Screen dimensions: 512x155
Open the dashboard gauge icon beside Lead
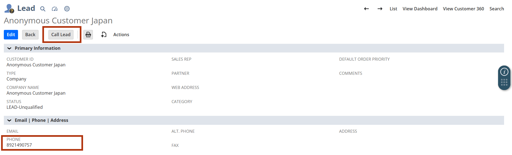pyautogui.click(x=55, y=9)
